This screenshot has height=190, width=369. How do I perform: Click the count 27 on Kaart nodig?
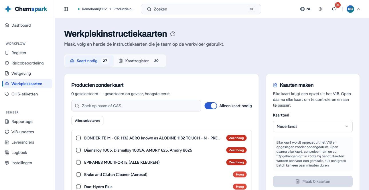(x=105, y=61)
